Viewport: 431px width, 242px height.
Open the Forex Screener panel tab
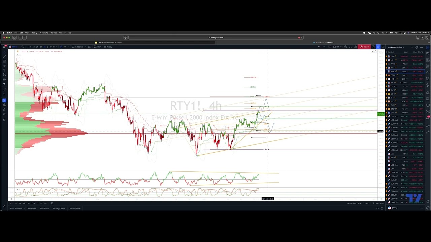[x=16, y=208]
